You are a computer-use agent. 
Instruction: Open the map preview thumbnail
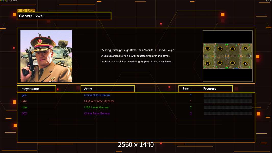pos(228,56)
